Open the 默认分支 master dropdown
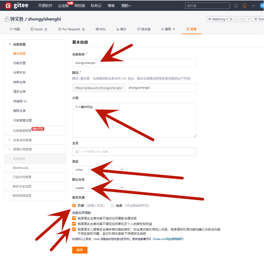264x258 pixels. click(x=99, y=188)
